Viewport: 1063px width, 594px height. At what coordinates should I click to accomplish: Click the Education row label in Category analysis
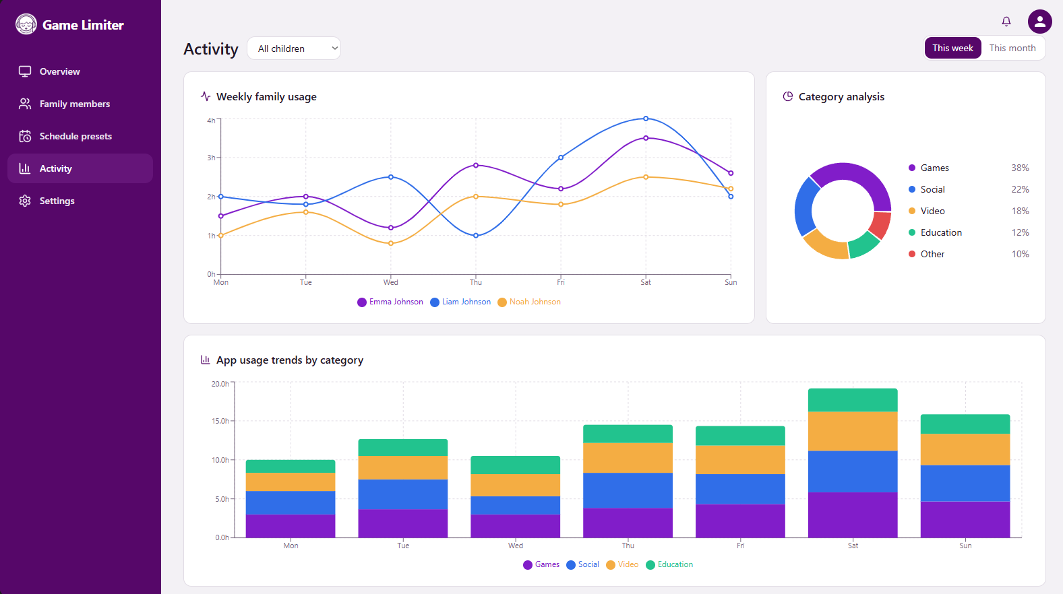coord(941,232)
